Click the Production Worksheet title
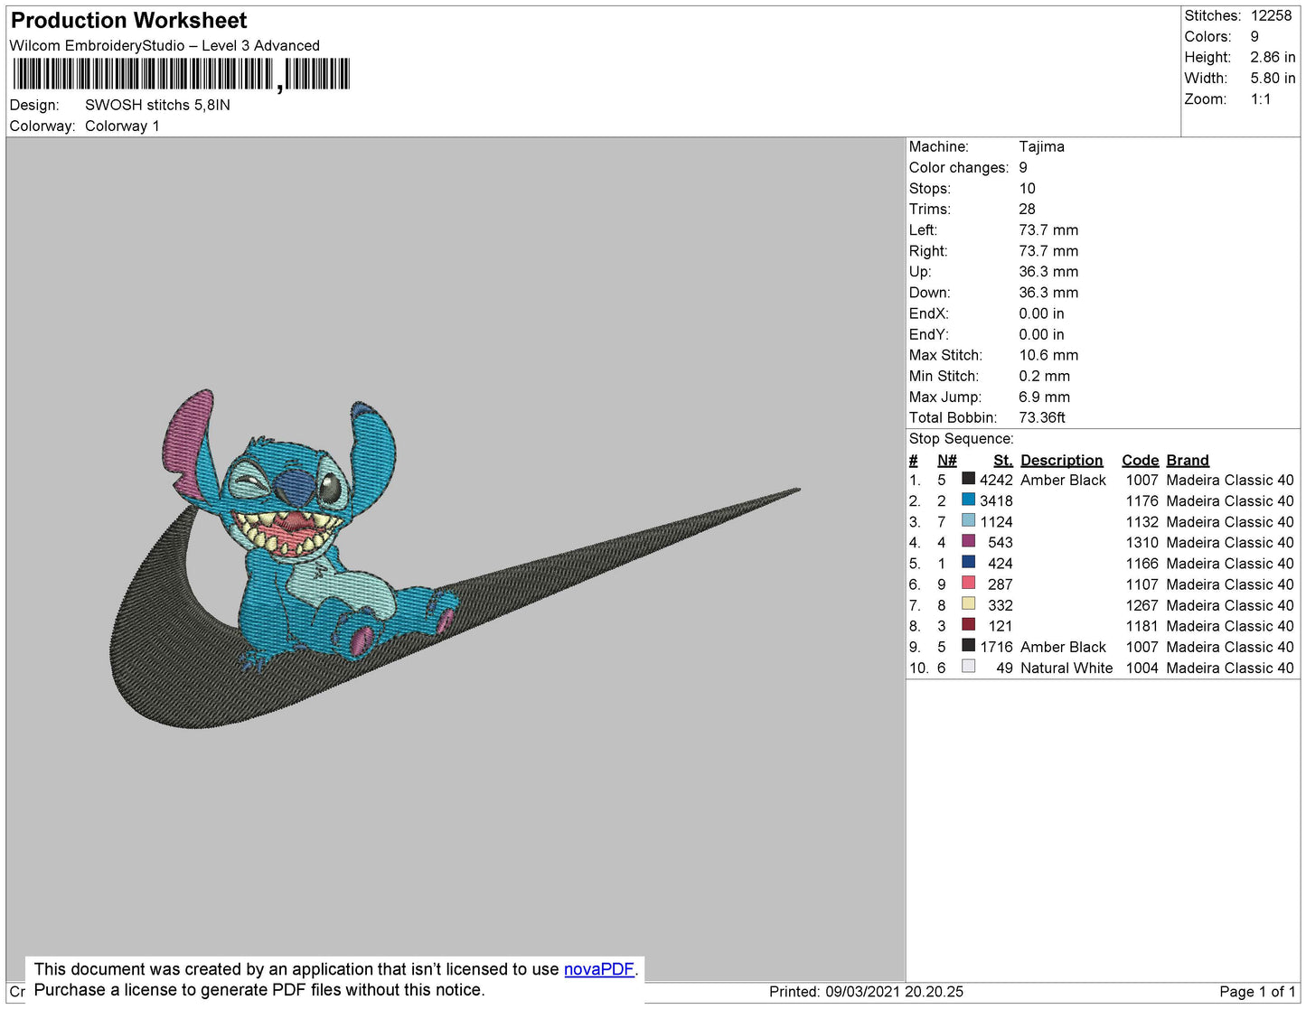Image resolution: width=1306 pixels, height=1009 pixels. [x=128, y=21]
